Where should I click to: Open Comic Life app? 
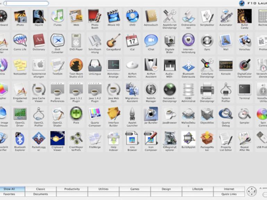click(x=20, y=40)
